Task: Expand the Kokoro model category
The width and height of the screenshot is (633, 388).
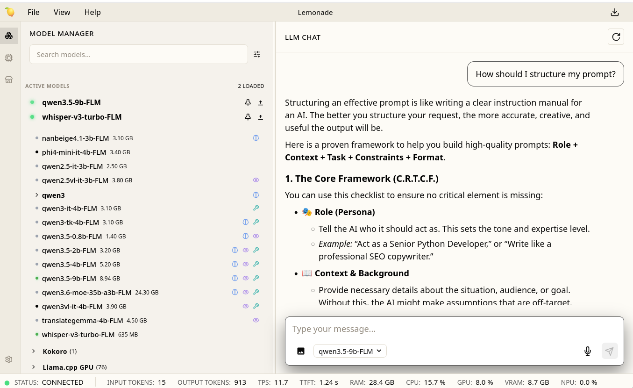Action: 34,351
